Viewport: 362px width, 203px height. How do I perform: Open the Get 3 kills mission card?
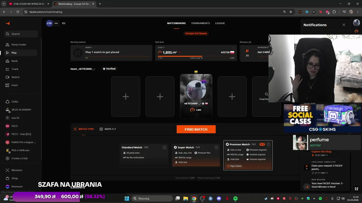[x=254, y=53]
